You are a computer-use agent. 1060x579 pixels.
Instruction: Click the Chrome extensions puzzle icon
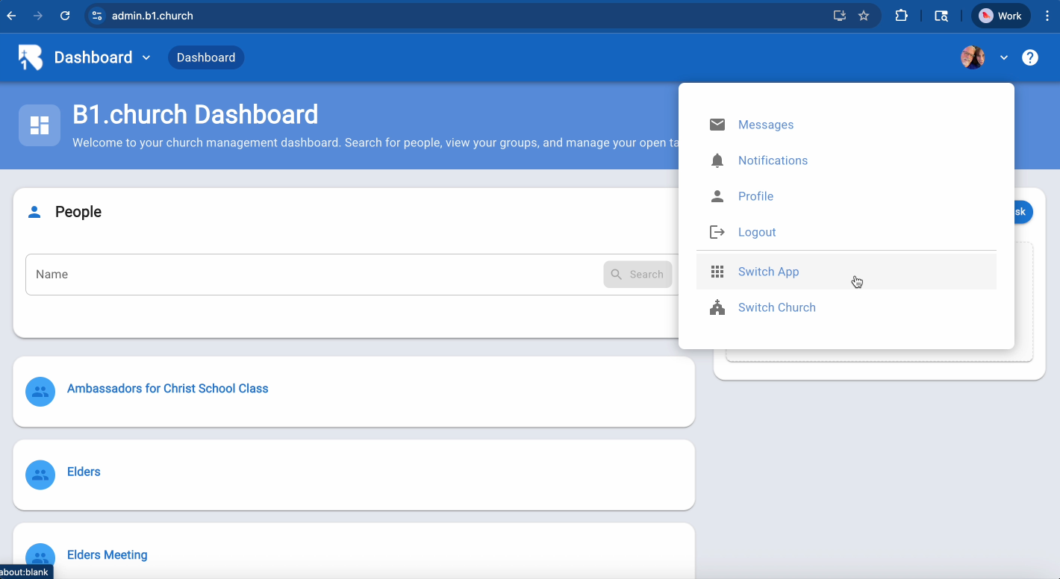pyautogui.click(x=901, y=16)
